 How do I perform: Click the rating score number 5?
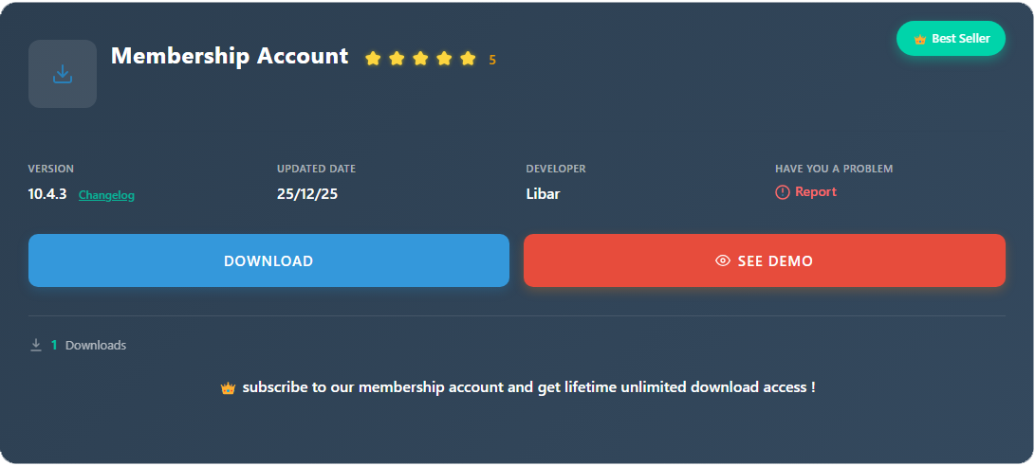click(492, 60)
